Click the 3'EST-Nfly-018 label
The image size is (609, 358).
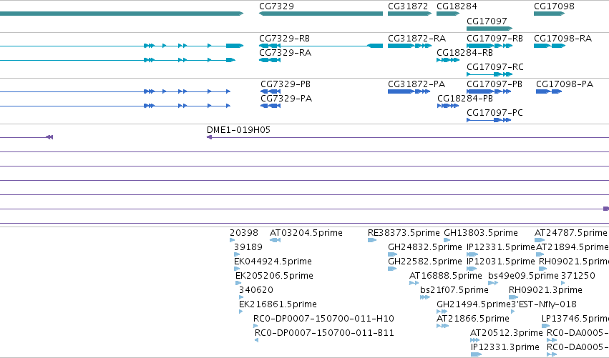(x=544, y=304)
